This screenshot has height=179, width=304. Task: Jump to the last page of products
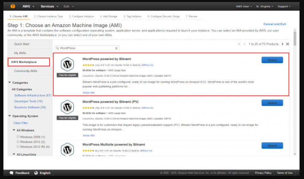pyautogui.click(x=287, y=44)
